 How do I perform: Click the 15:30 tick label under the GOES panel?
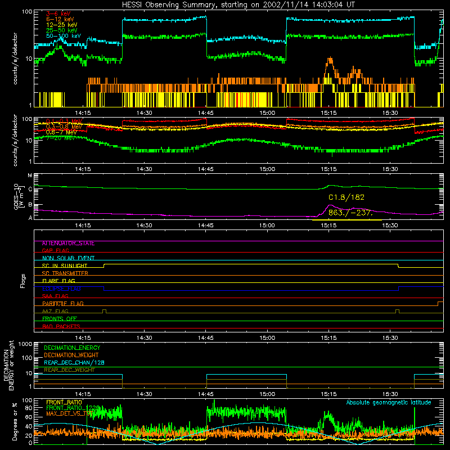click(x=390, y=226)
